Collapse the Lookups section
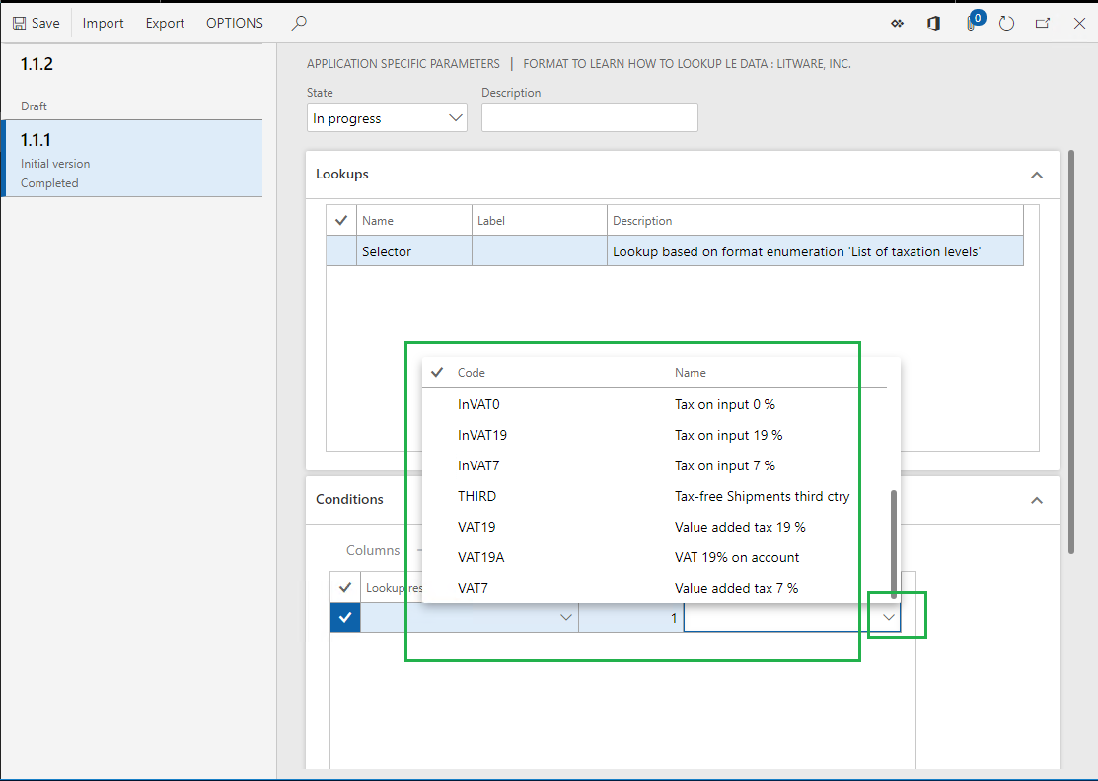This screenshot has width=1098, height=781. 1037,174
